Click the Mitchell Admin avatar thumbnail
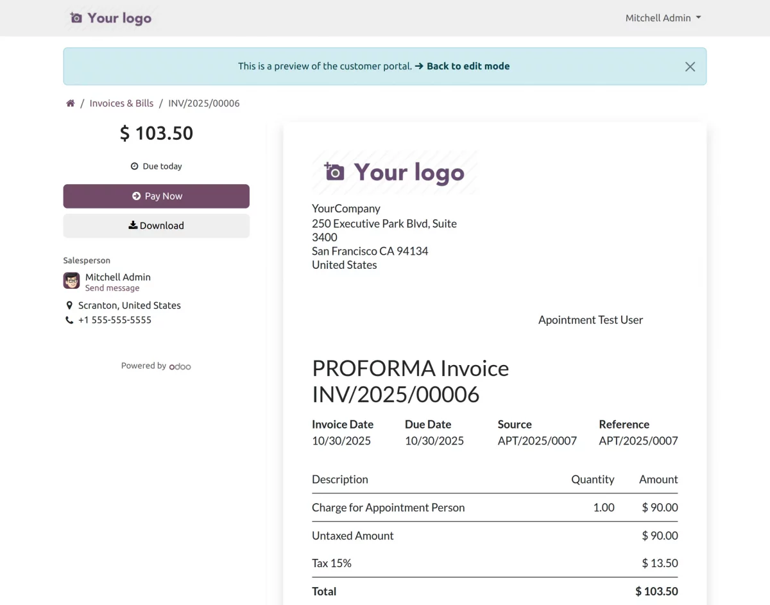770x605 pixels. coord(71,280)
